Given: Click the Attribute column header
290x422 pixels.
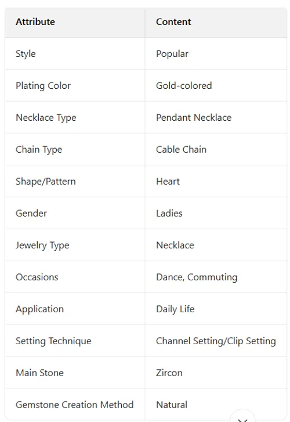Looking at the screenshot, I should click(35, 22).
